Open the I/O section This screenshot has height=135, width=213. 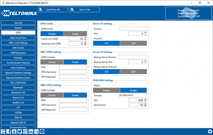(18, 108)
